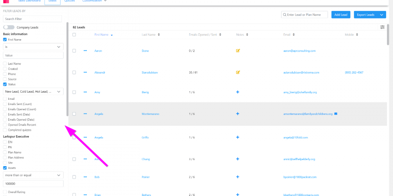Open the three-dot menu for Aaron
393x196 pixels.
(85, 51)
